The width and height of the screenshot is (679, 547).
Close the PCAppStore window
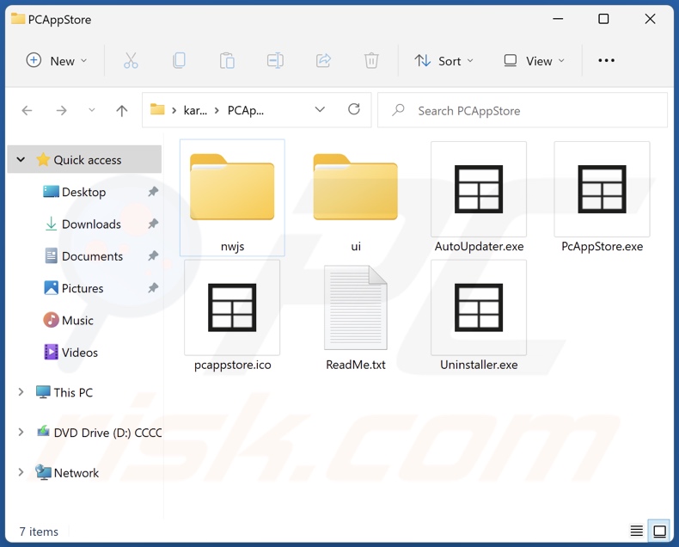point(650,19)
